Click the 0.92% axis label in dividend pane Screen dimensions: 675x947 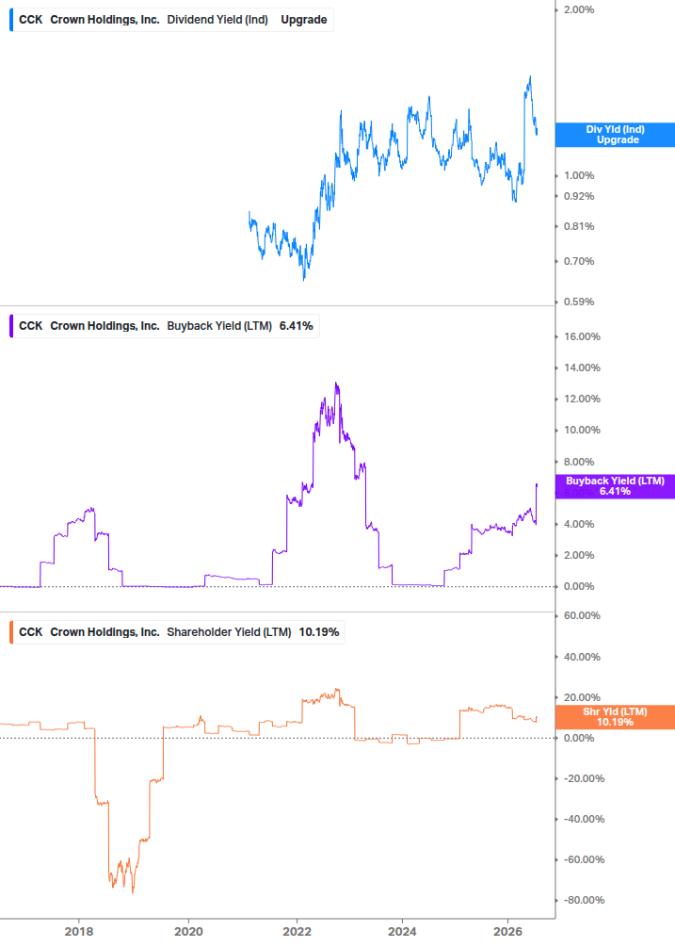[579, 196]
